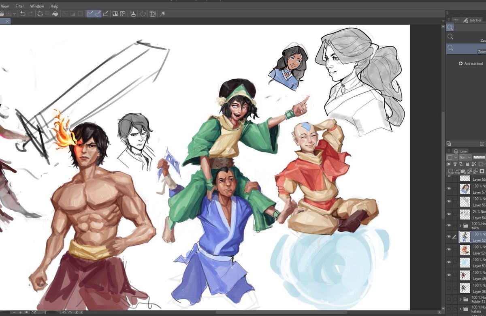Click the canvas zoom-out minus button
Screen dimensions: 486x316
14,313
